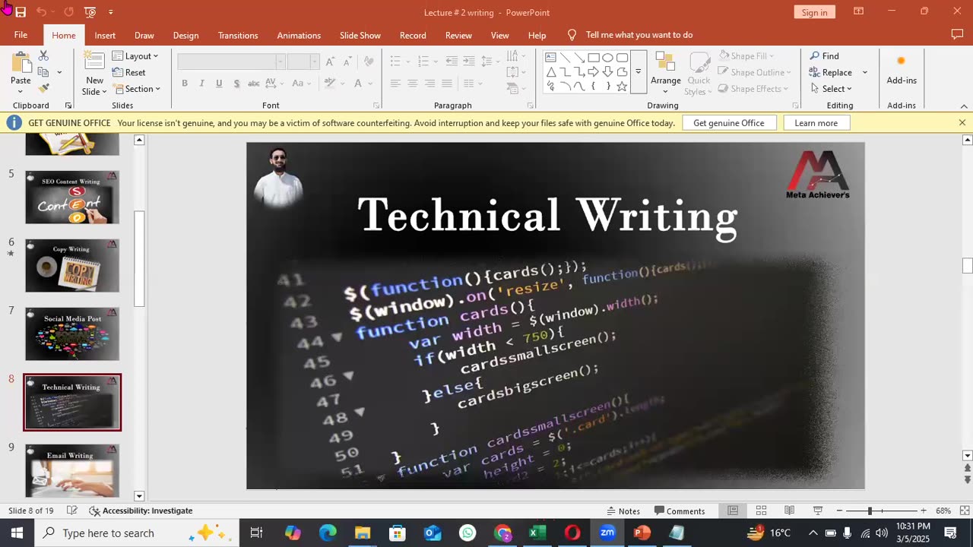Click the Cut scissors icon
The image size is (973, 547).
[43, 56]
